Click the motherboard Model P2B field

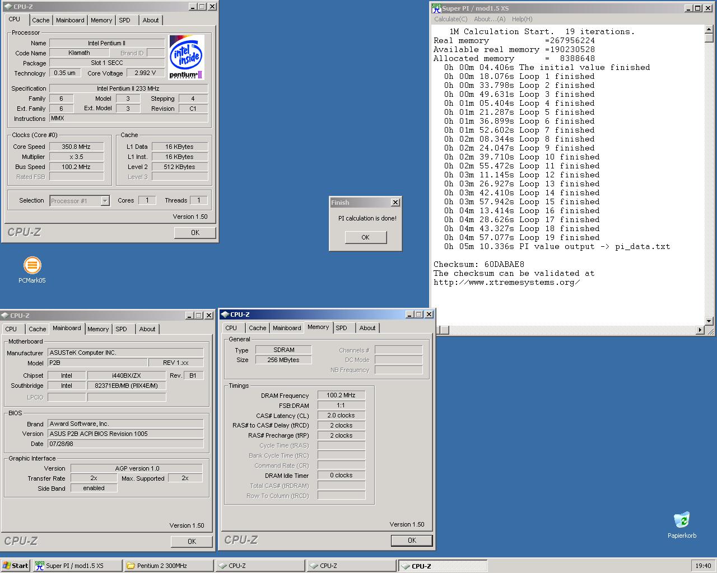tap(97, 363)
